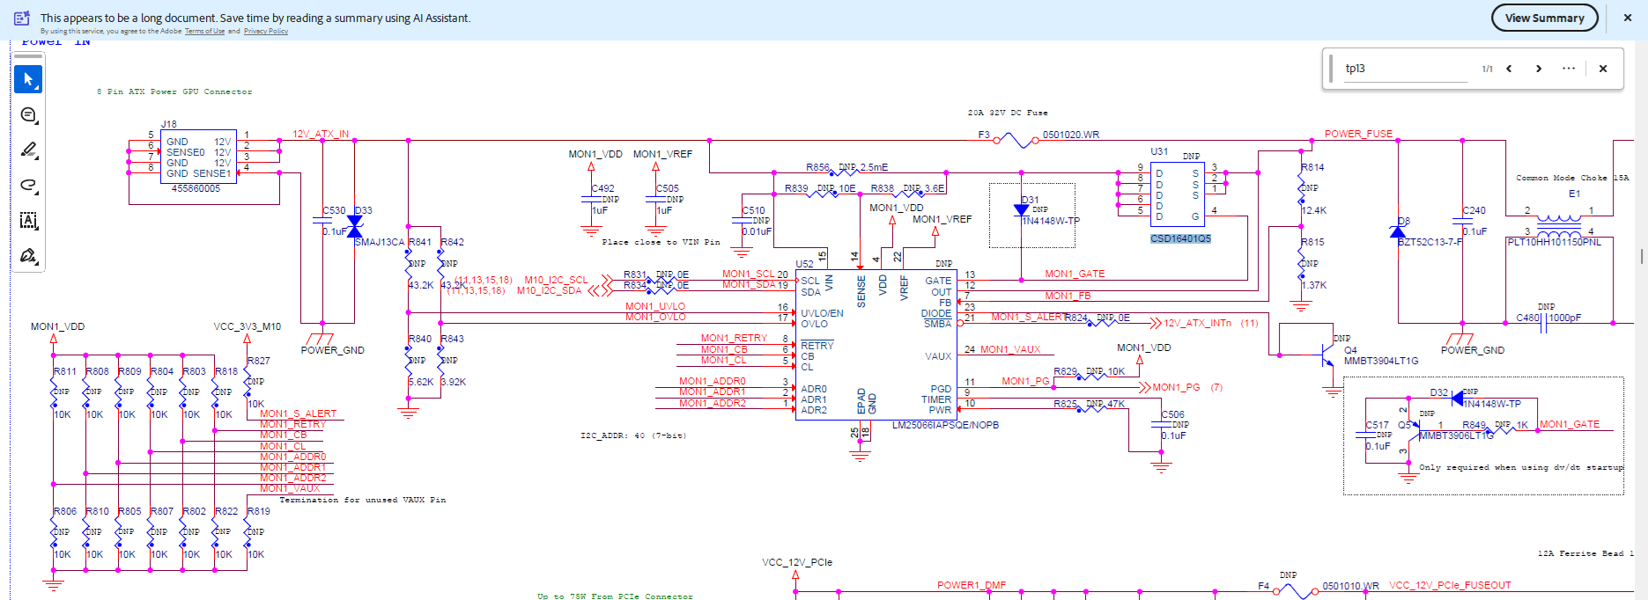Choose the add comment tool
The width and height of the screenshot is (1648, 600).
point(28,115)
